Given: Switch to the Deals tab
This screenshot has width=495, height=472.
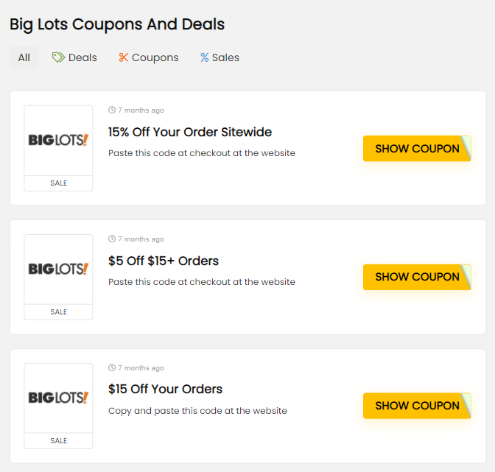Looking at the screenshot, I should tap(74, 57).
